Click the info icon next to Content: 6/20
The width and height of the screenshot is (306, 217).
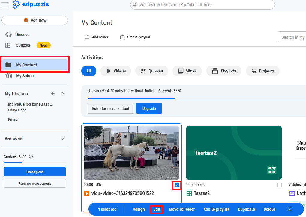click(x=31, y=157)
